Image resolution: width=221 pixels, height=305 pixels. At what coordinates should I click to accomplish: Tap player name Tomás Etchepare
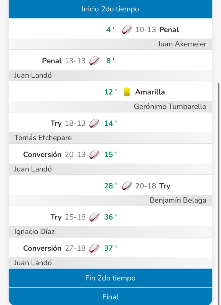[x=43, y=138]
